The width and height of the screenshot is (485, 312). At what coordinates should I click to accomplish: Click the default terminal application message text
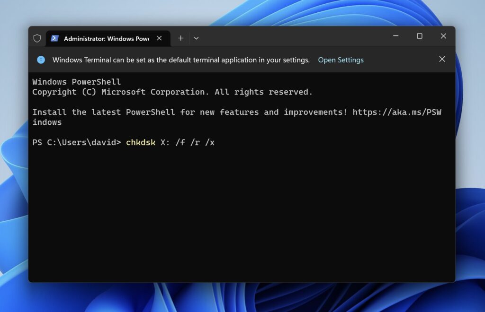[x=181, y=60]
